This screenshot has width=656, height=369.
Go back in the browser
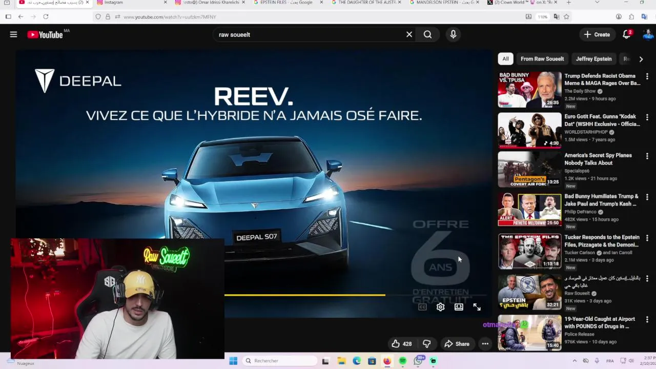(20, 16)
